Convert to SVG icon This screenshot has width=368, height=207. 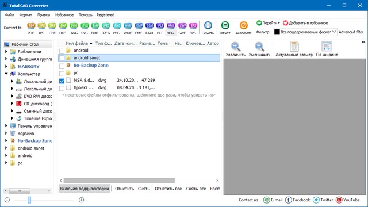pos(85,28)
